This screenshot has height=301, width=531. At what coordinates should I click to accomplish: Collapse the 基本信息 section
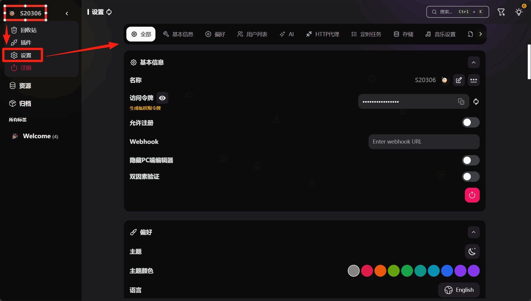(473, 63)
